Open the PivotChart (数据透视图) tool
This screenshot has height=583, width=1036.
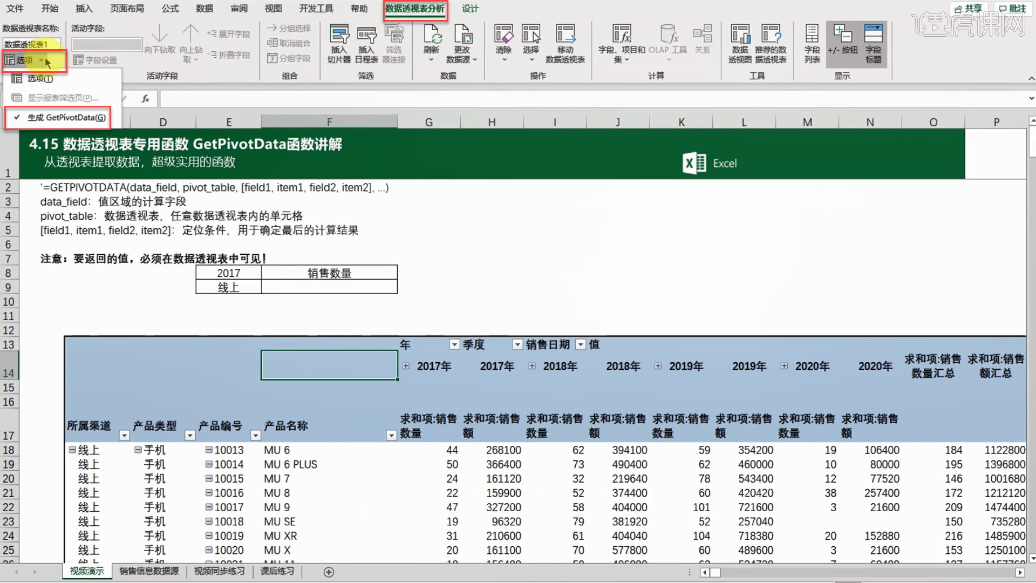pos(740,37)
